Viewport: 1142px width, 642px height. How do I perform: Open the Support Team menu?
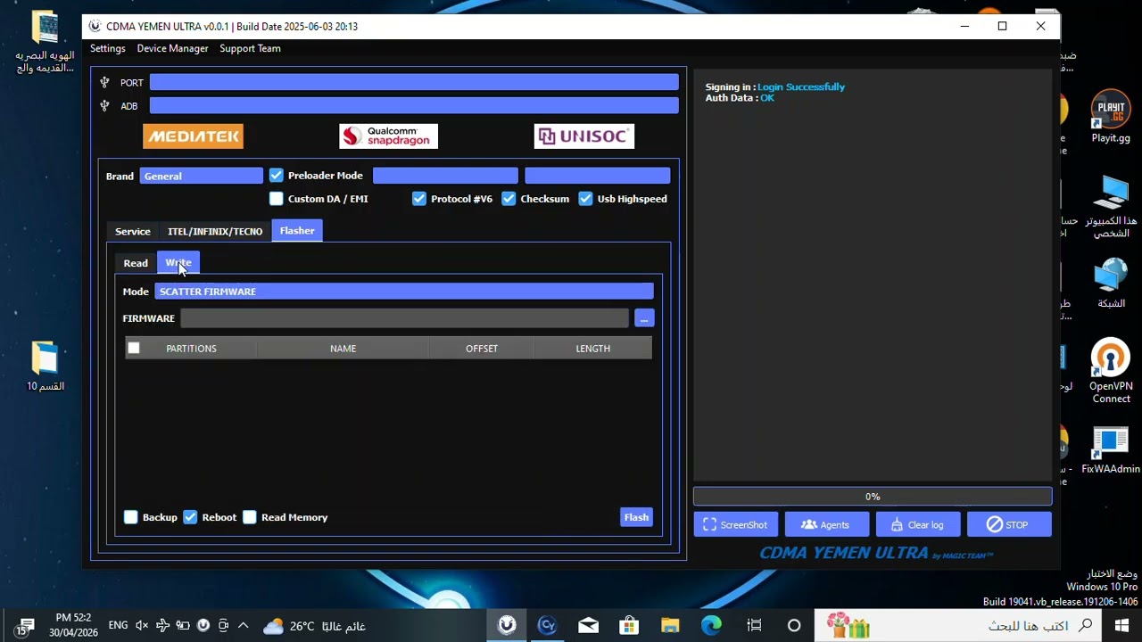250,48
